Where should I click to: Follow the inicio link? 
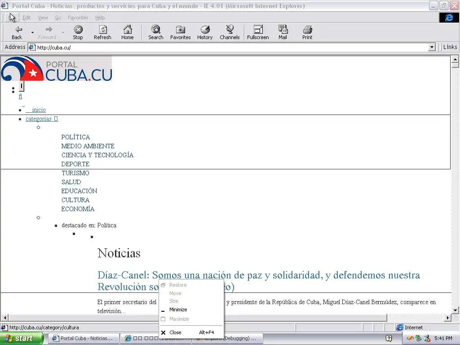click(39, 110)
